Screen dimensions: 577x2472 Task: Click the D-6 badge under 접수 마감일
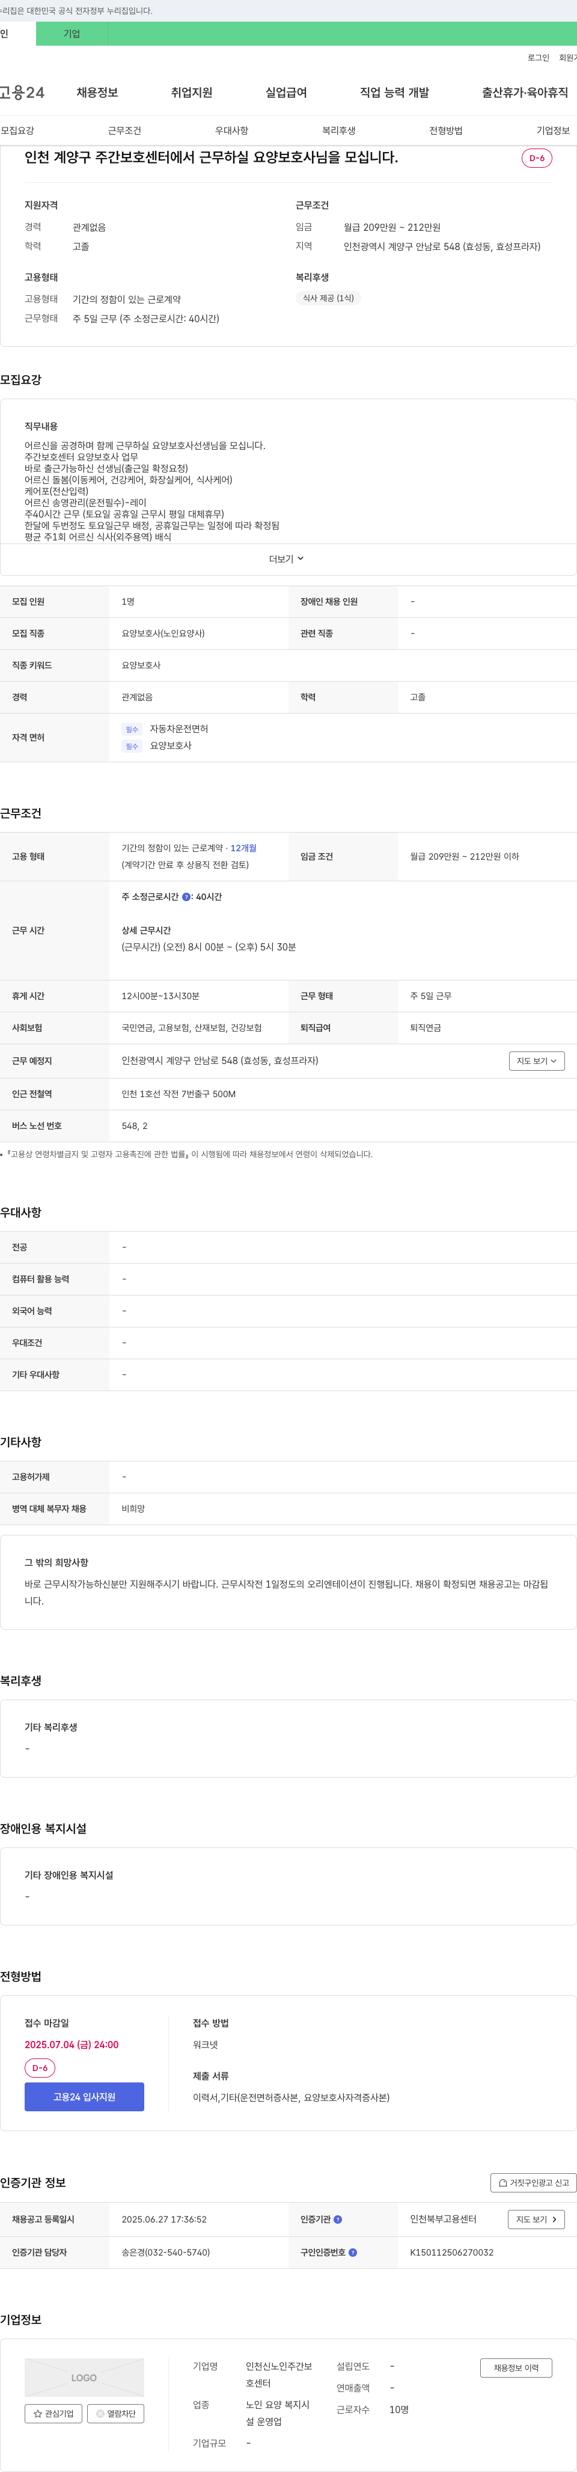pyautogui.click(x=40, y=2068)
